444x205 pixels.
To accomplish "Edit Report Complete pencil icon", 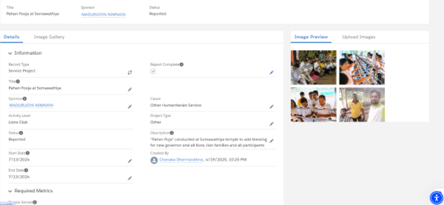I will 271,72.
